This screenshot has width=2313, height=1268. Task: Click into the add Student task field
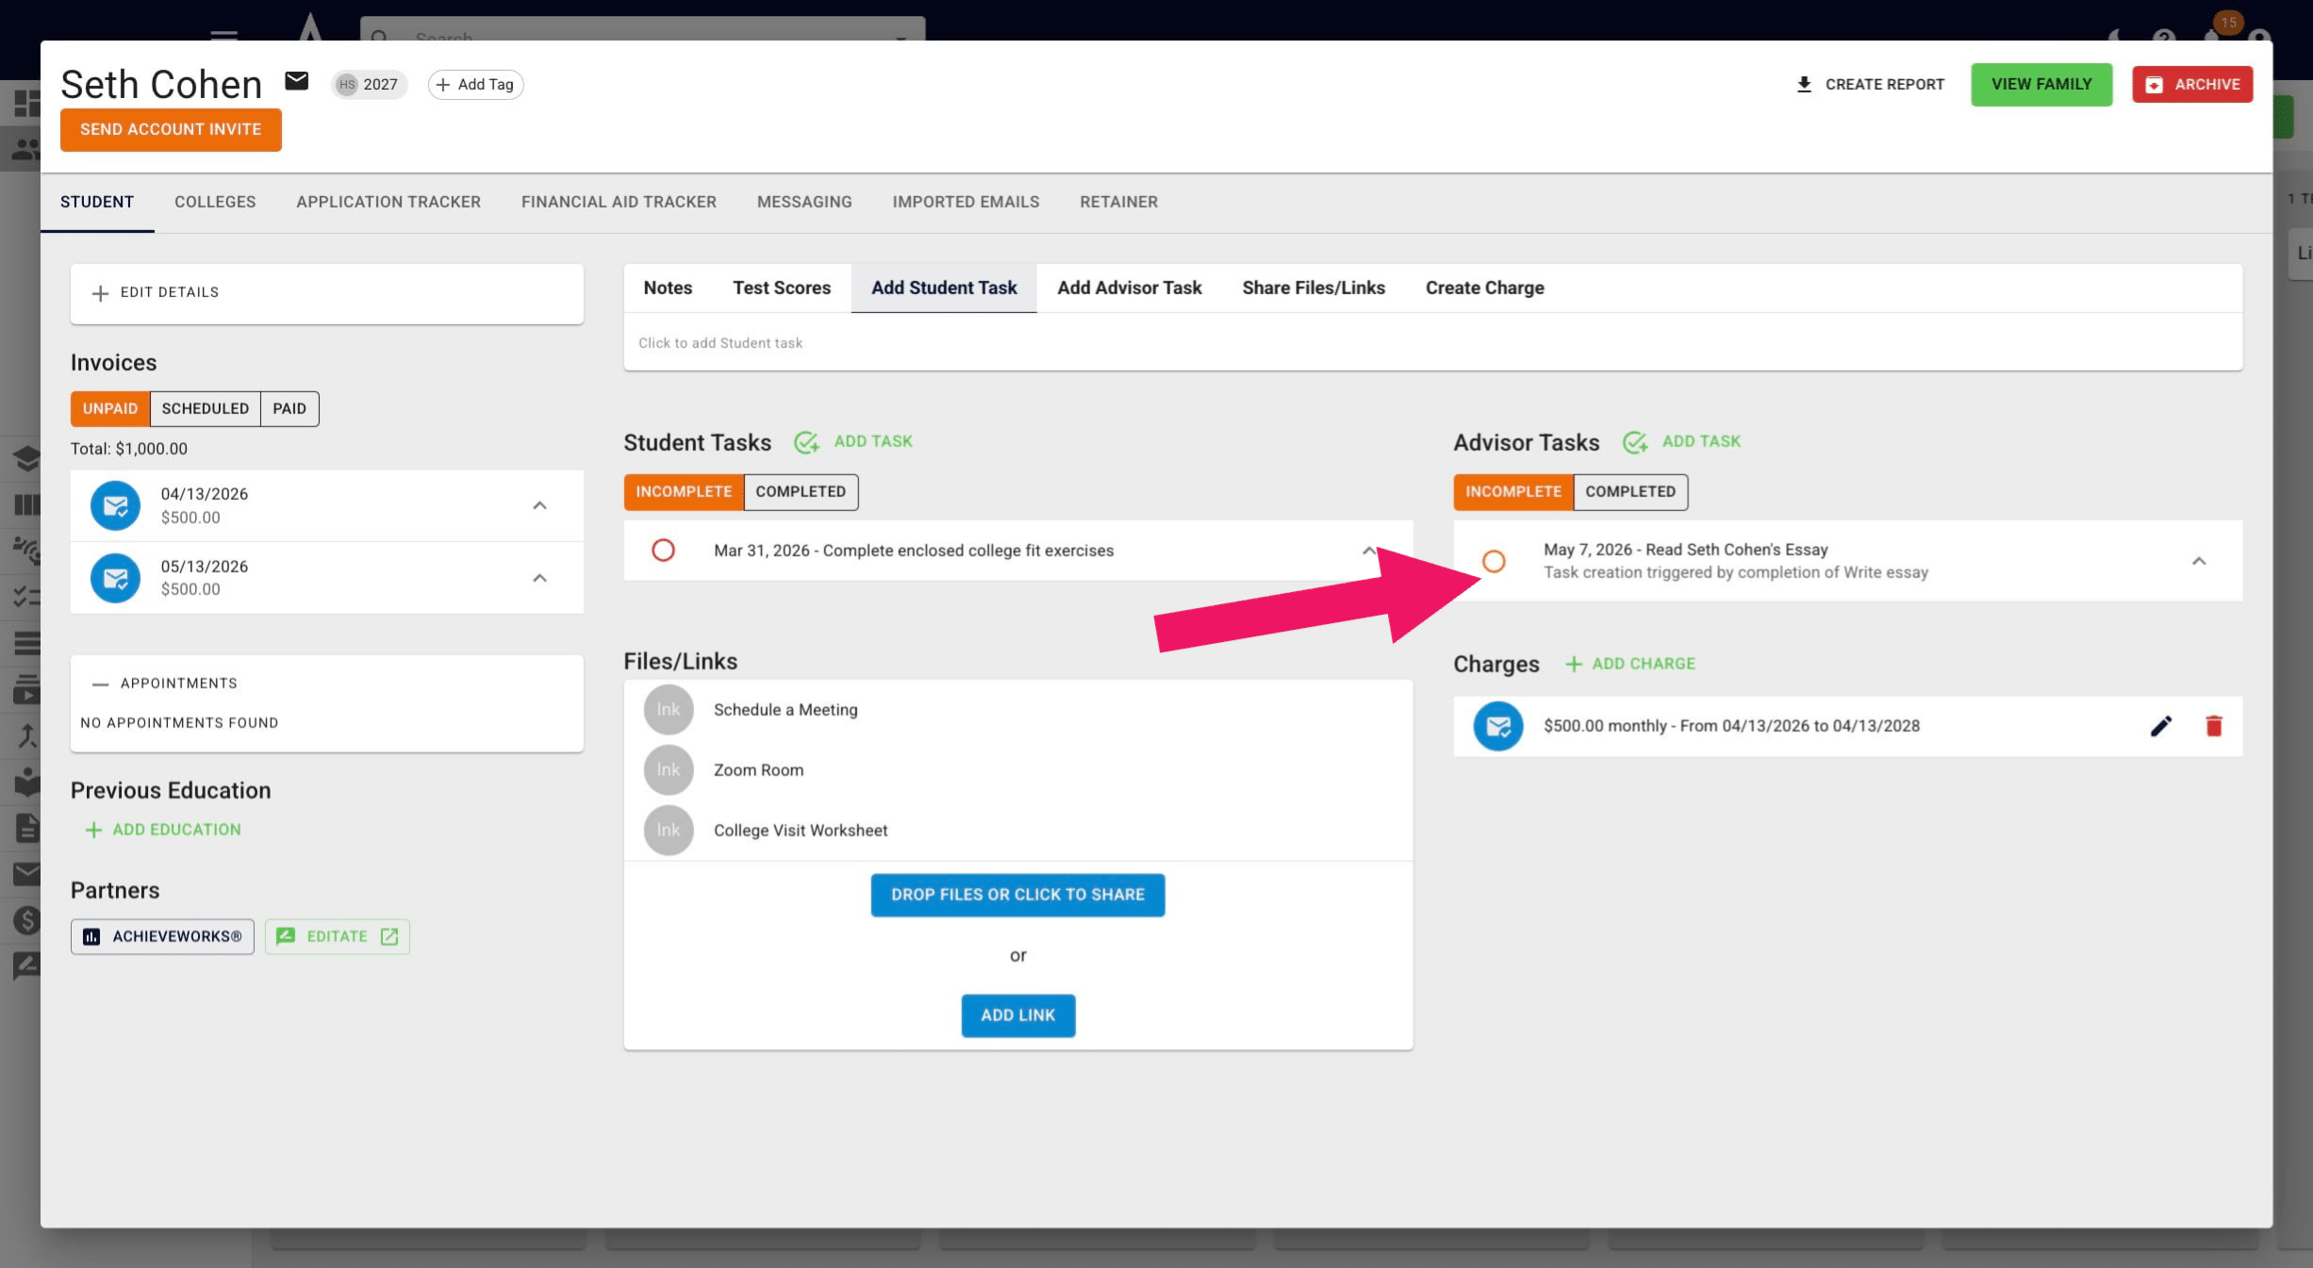(1432, 343)
